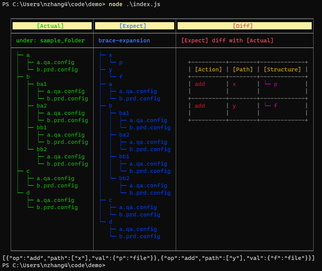Click a.qa.config under Expect folder 'd'
This screenshot has width=322, height=271.
pos(138,229)
